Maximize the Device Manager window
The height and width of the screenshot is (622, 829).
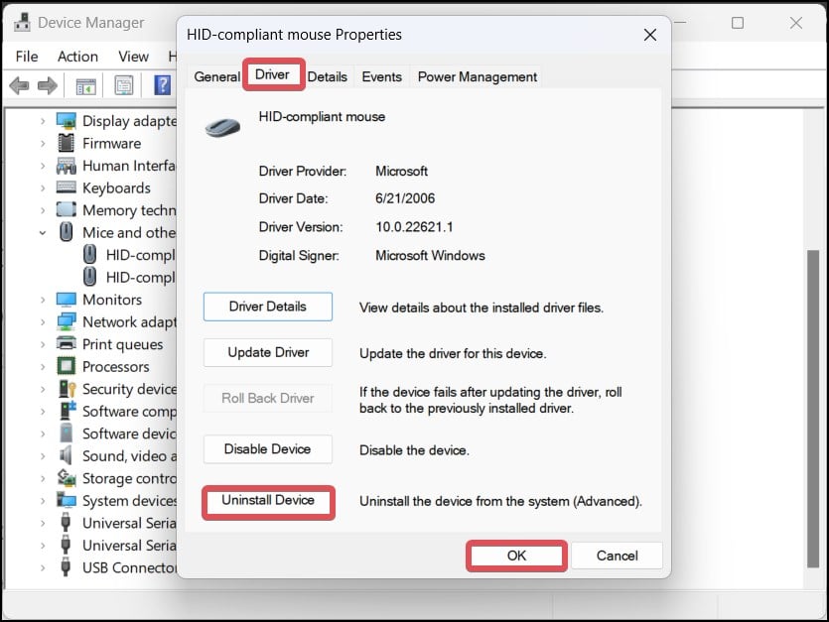pos(738,23)
